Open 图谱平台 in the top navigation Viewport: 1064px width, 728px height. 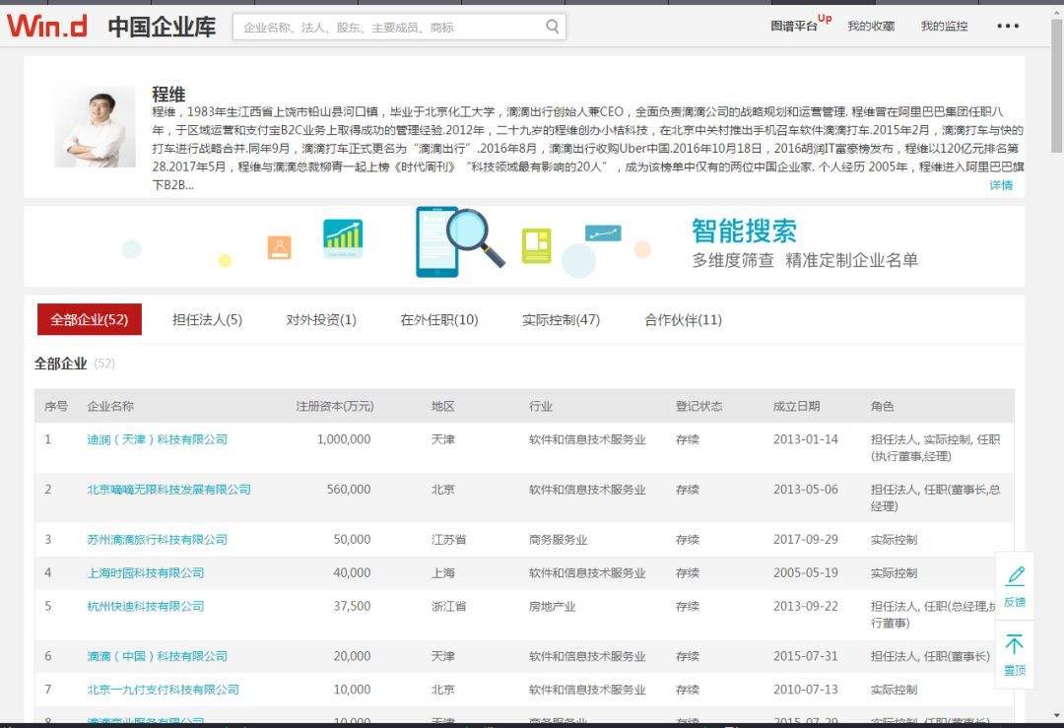(793, 26)
